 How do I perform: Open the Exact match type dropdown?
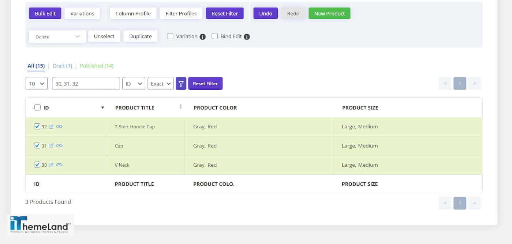point(160,83)
